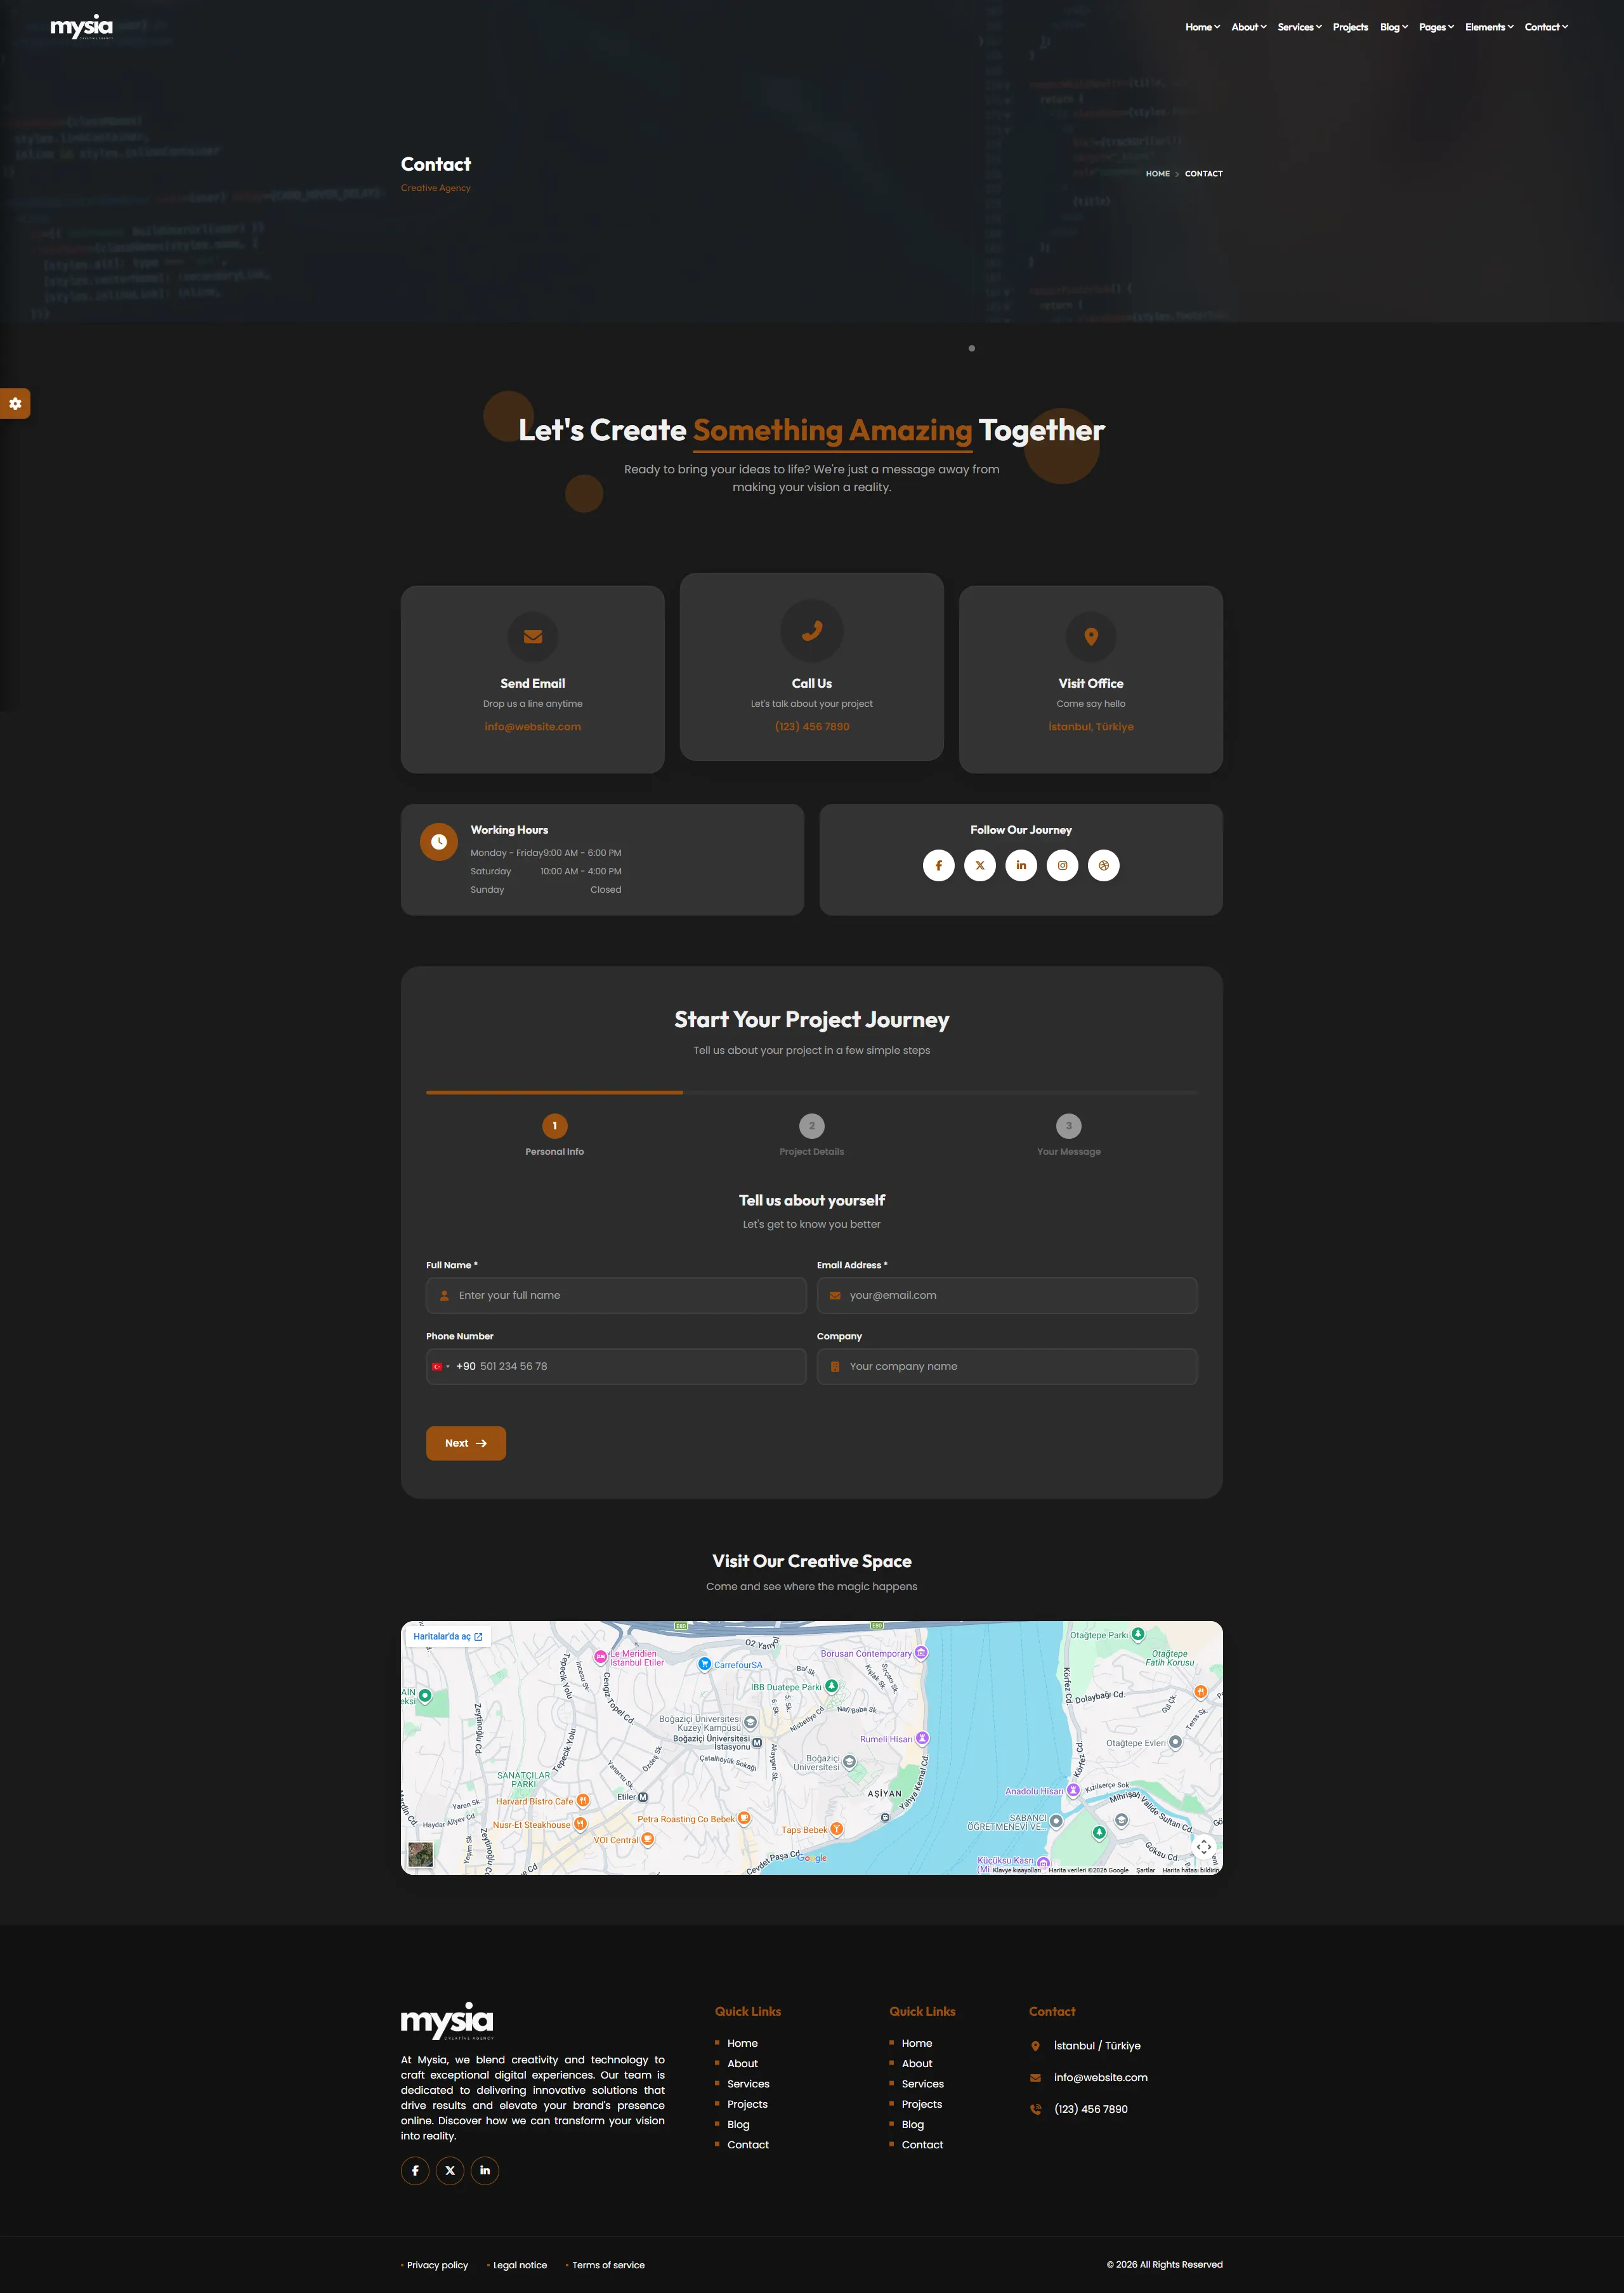Image resolution: width=1624 pixels, height=2293 pixels.
Task: Click the satellite view thumbnail on map
Action: pos(421,1854)
